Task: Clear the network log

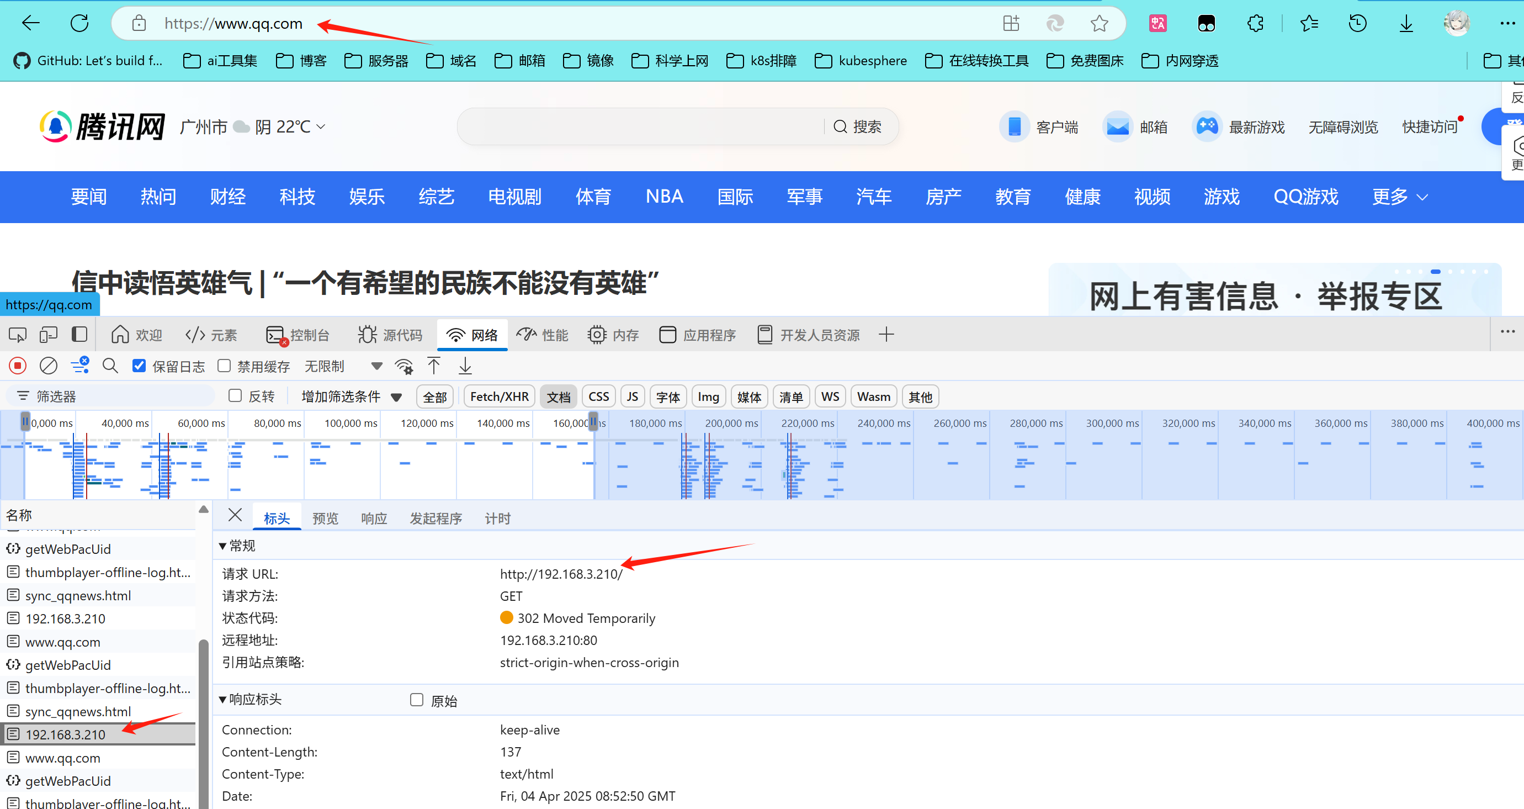Action: pos(49,366)
